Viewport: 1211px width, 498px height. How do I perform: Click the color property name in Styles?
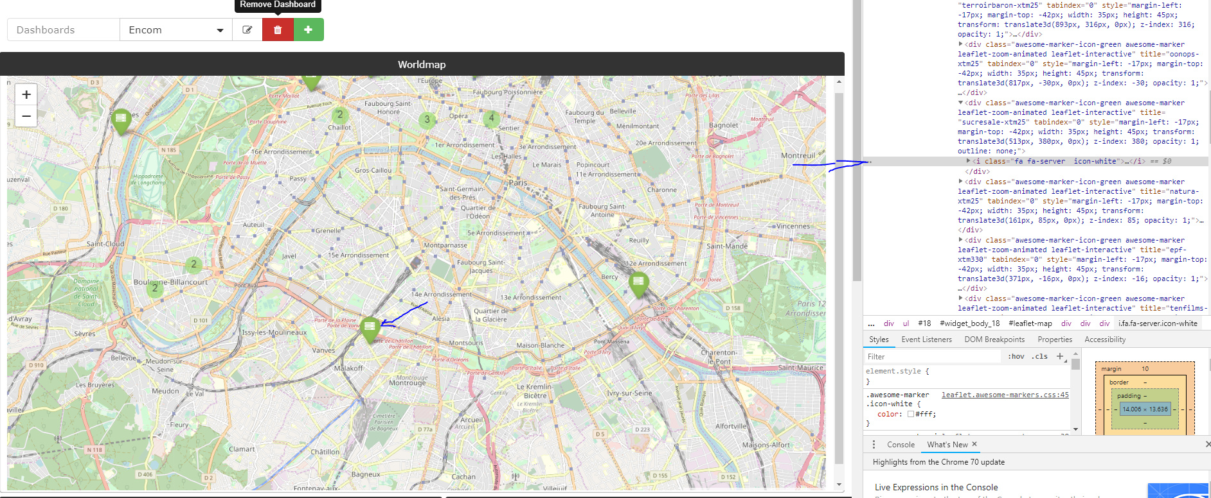[x=890, y=414]
